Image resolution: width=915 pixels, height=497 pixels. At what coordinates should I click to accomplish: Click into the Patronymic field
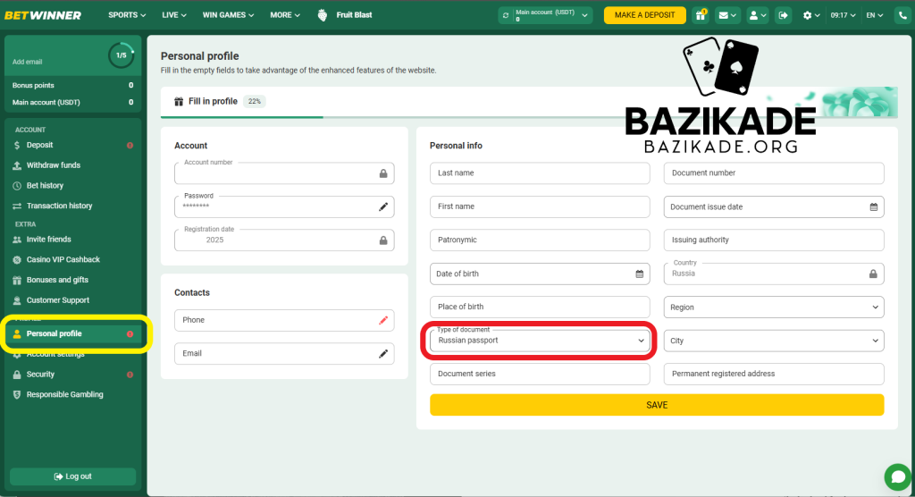pyautogui.click(x=539, y=240)
